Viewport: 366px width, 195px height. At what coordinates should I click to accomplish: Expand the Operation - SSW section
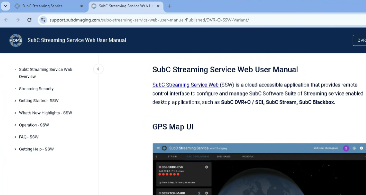15,125
